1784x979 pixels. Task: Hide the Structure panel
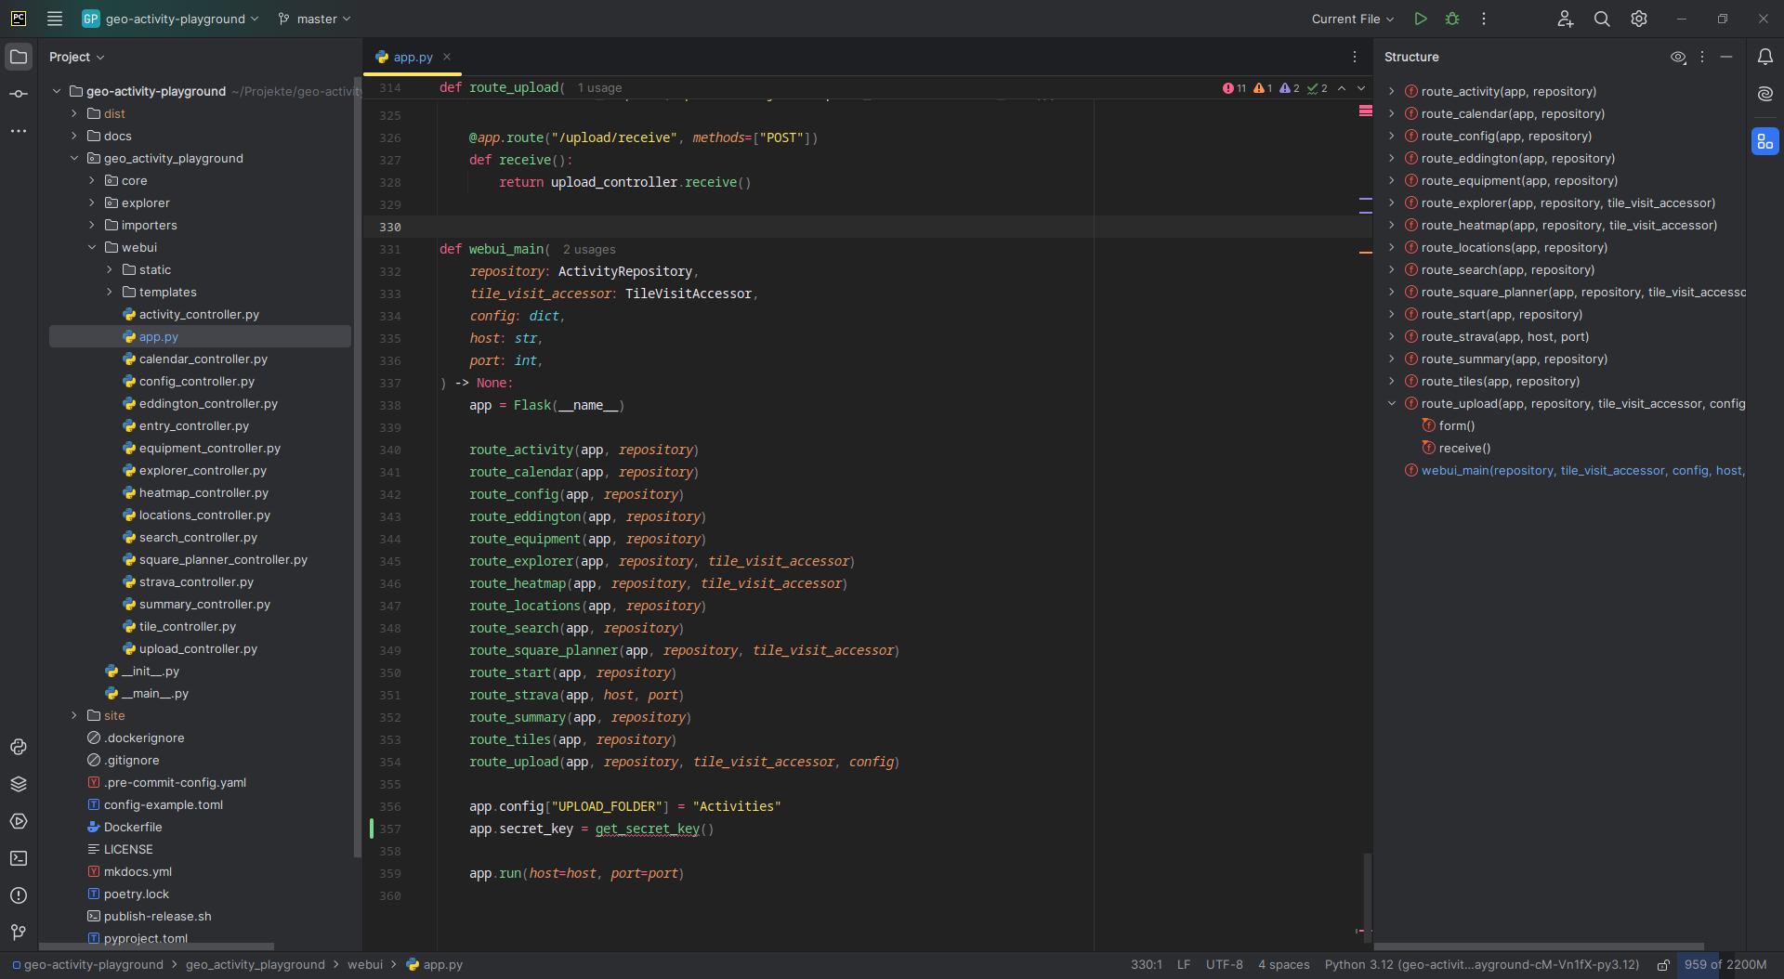click(1726, 57)
